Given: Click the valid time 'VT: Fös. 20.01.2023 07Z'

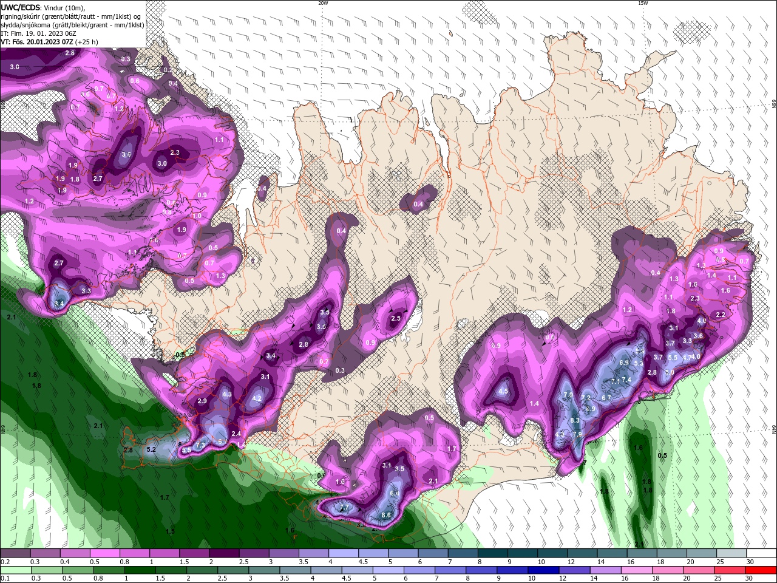Looking at the screenshot, I should click(x=38, y=42).
